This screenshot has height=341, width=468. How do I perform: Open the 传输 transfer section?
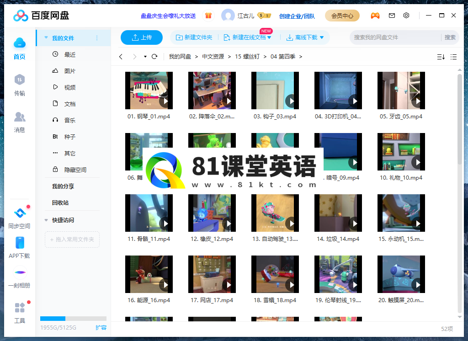click(x=19, y=85)
